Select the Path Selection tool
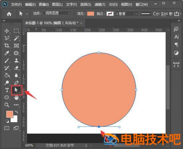The height and width of the screenshot is (149, 183). coord(16,90)
